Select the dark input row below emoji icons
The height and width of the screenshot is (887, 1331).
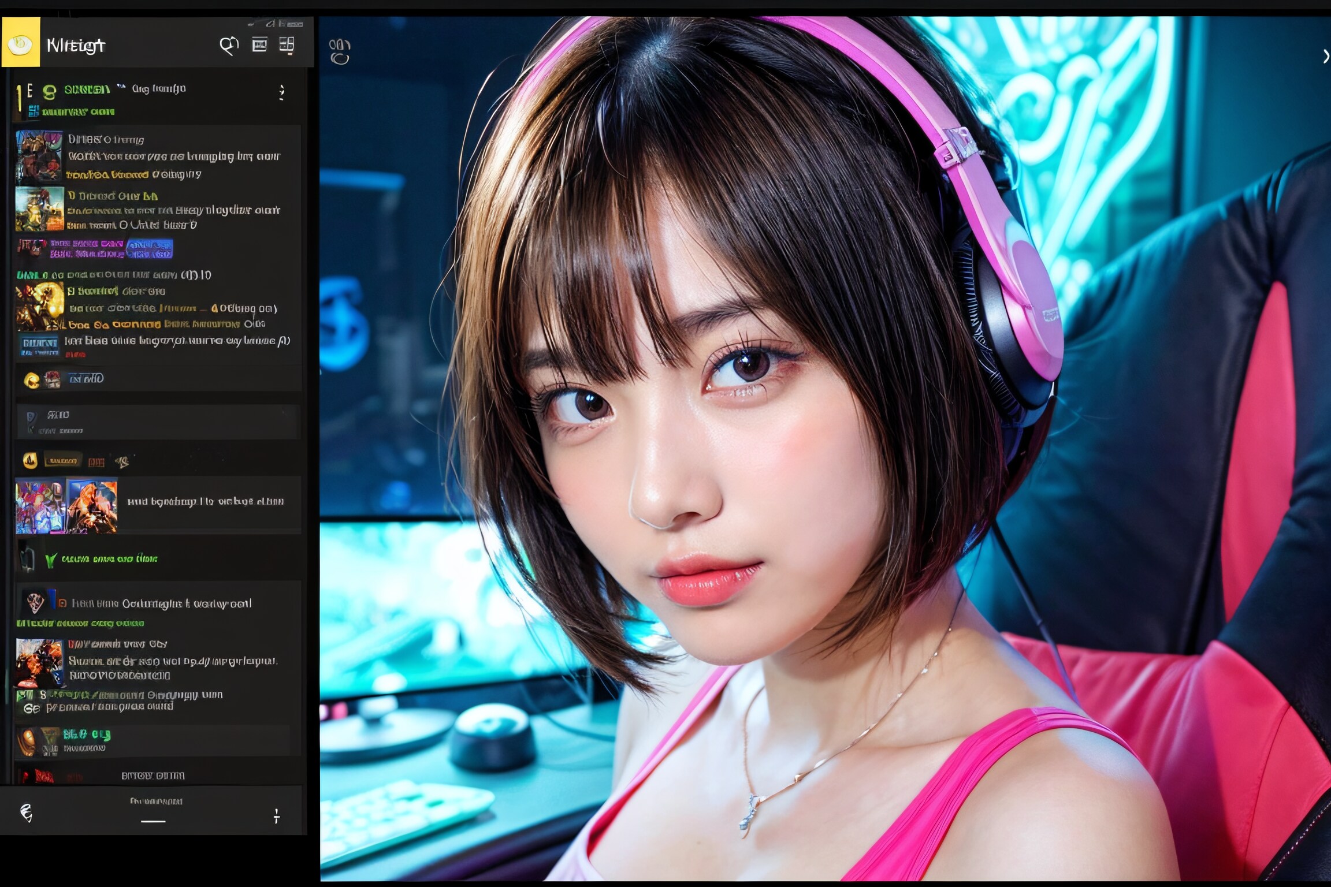[x=157, y=422]
